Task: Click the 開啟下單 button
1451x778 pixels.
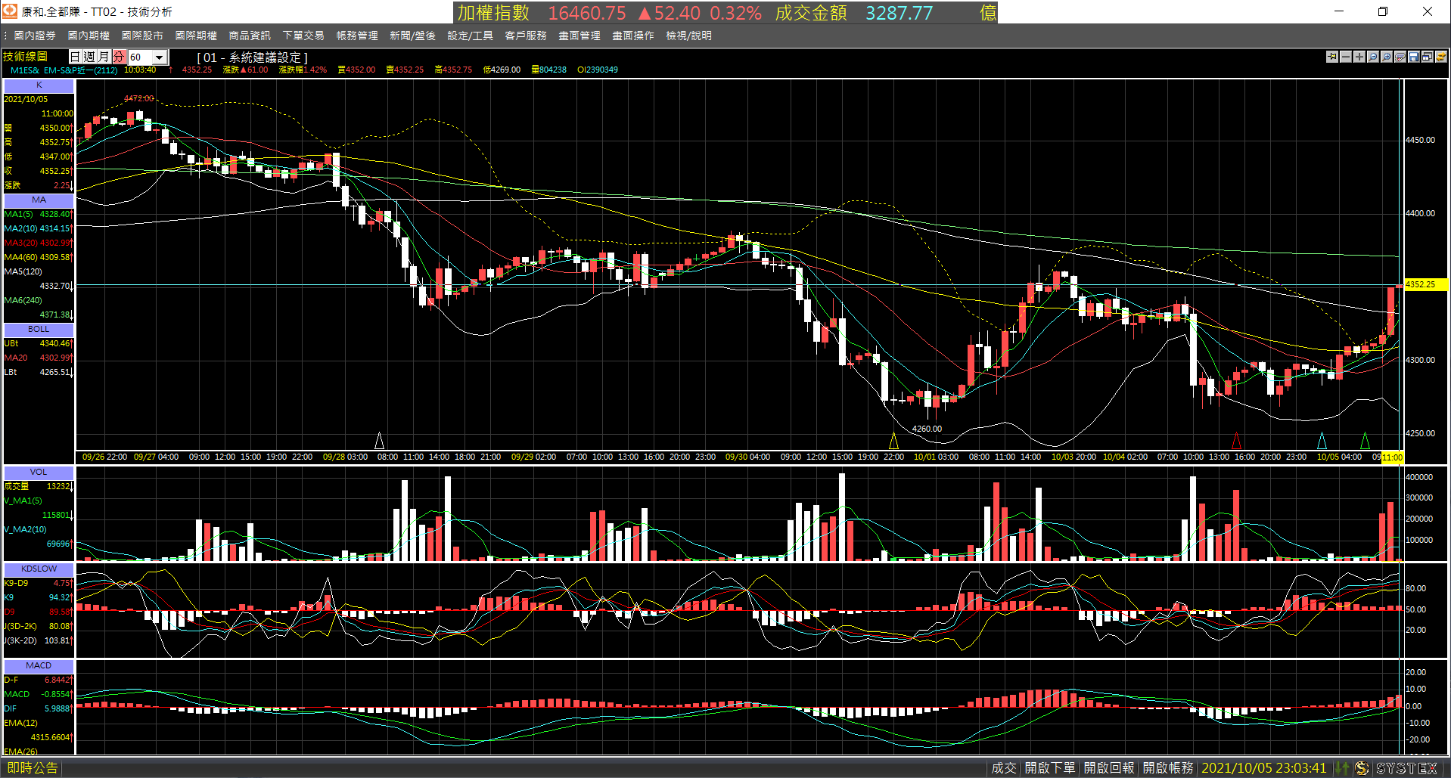Action: pos(1049,768)
